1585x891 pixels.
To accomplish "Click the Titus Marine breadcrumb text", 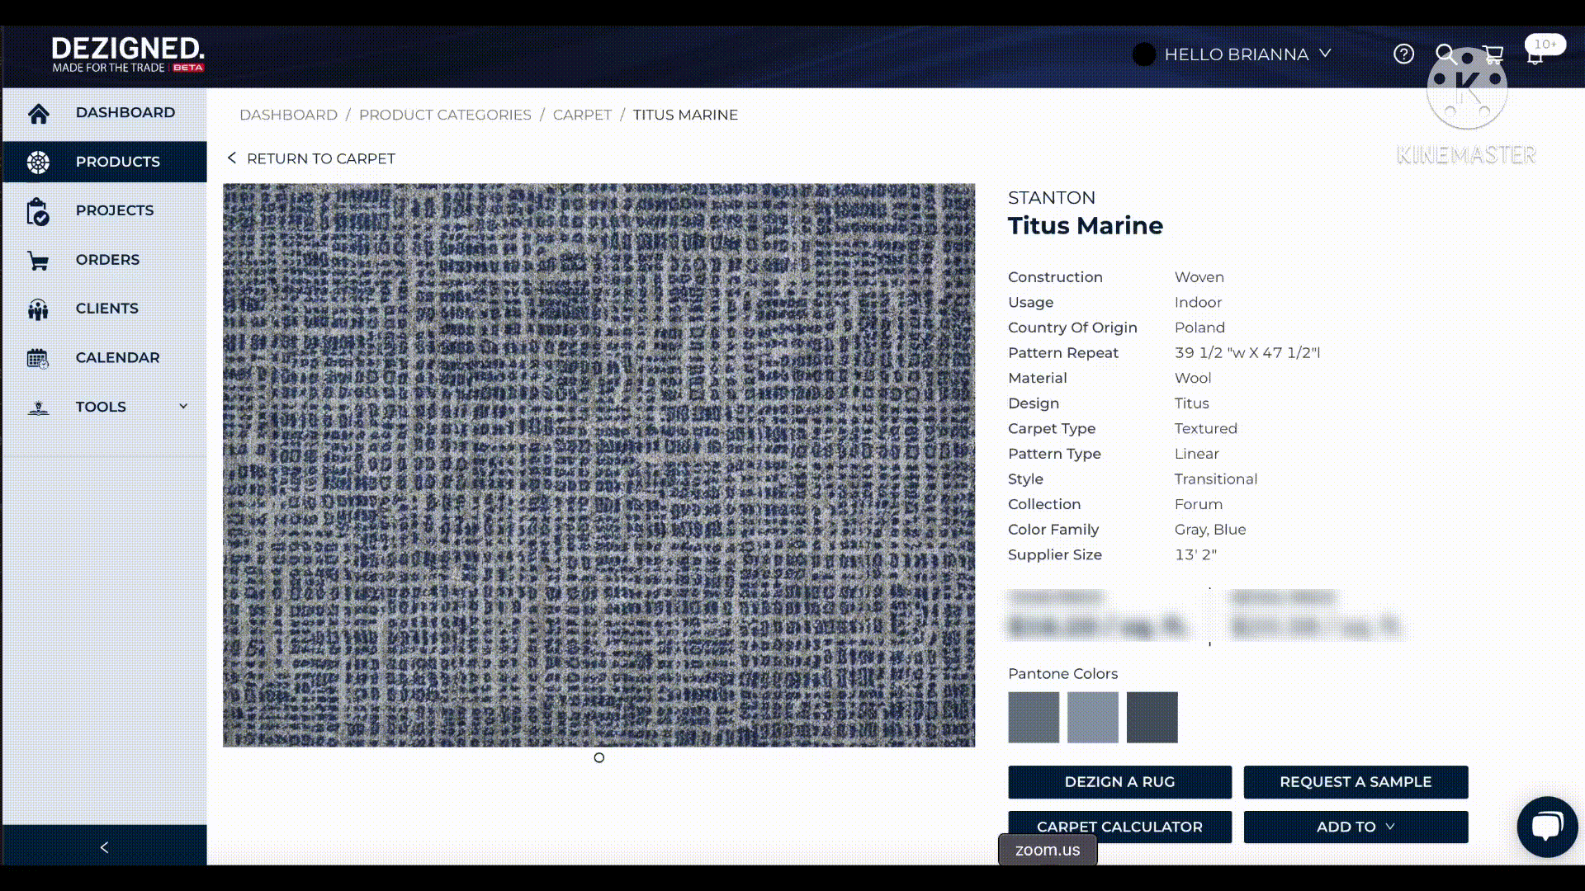I will [x=685, y=115].
